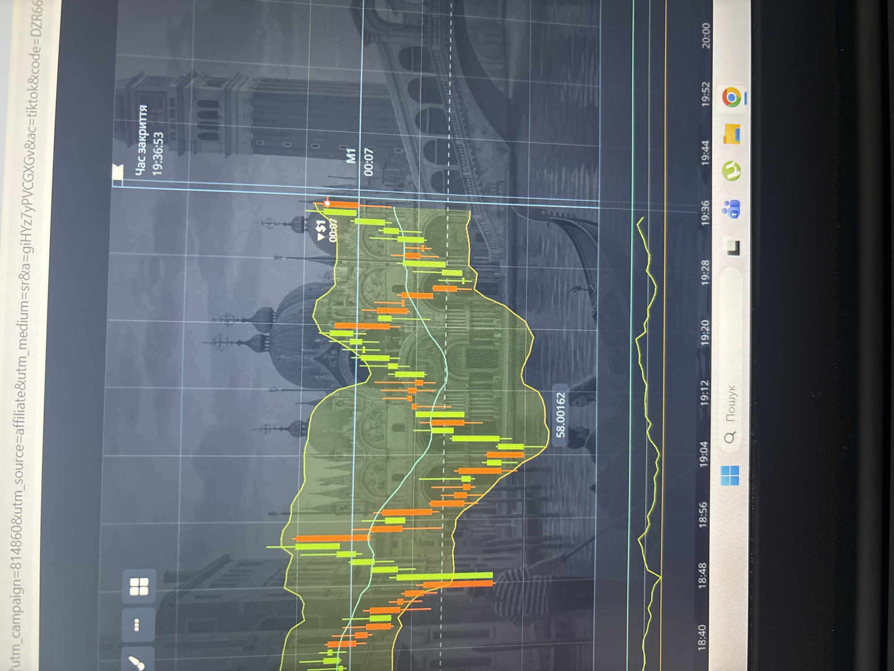Click the $1 trade marker on chart
This screenshot has height=671, width=894.
[322, 230]
